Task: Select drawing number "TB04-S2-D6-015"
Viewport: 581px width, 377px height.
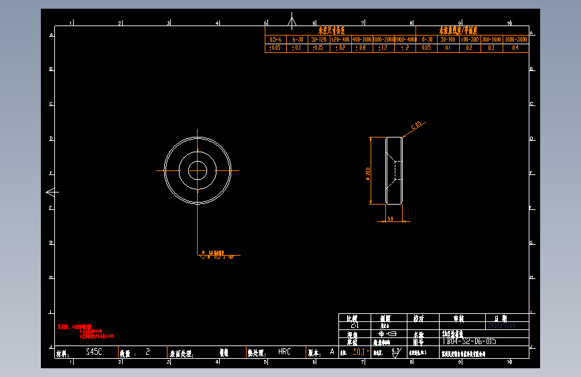Action: [469, 341]
